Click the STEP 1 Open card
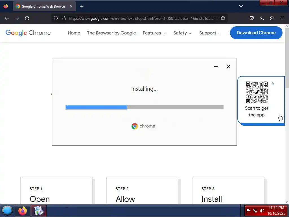The height and width of the screenshot is (217, 289). coord(56,190)
